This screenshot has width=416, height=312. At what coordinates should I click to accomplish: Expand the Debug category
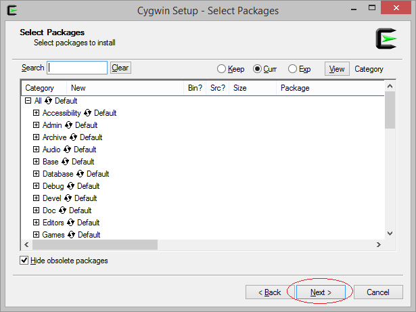click(36, 186)
